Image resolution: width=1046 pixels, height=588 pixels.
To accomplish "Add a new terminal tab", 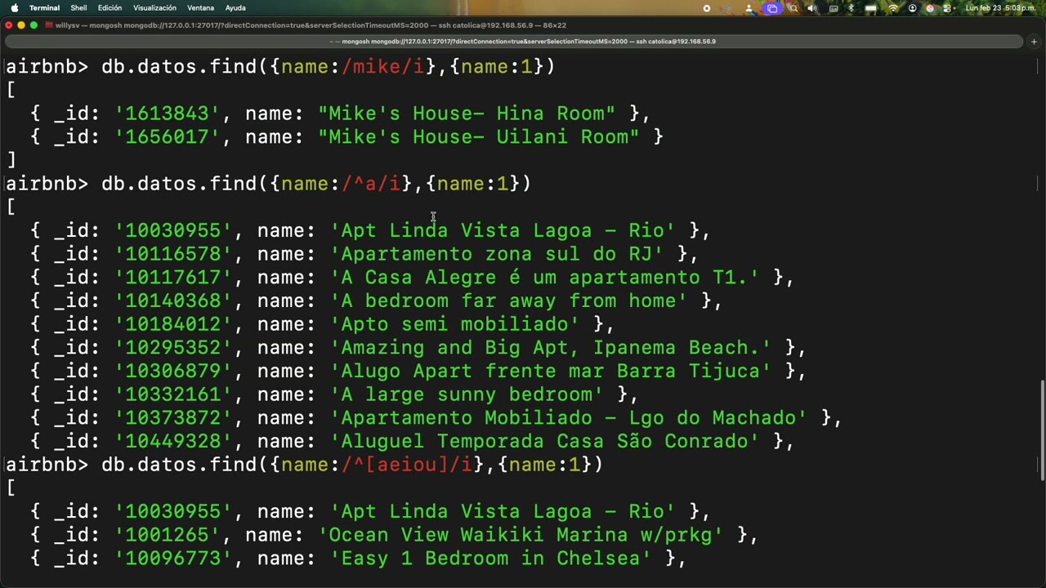I will (x=1034, y=42).
